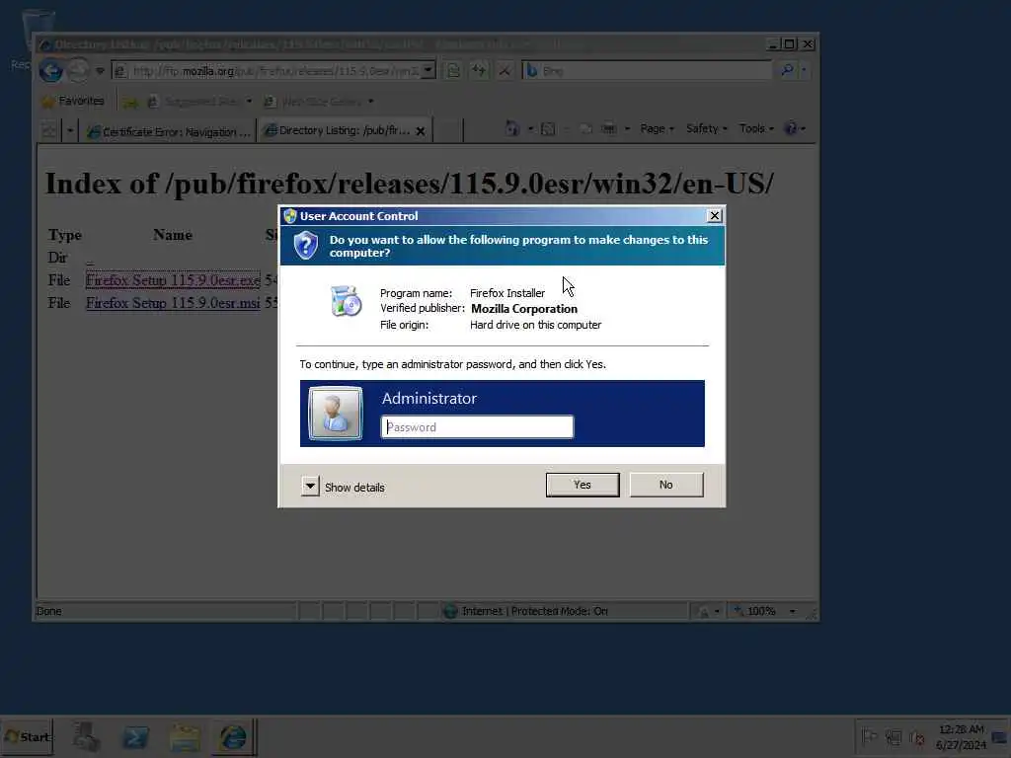The width and height of the screenshot is (1011, 758).
Task: Click the 'Firefox Installer' program name text
Action: [x=507, y=293]
